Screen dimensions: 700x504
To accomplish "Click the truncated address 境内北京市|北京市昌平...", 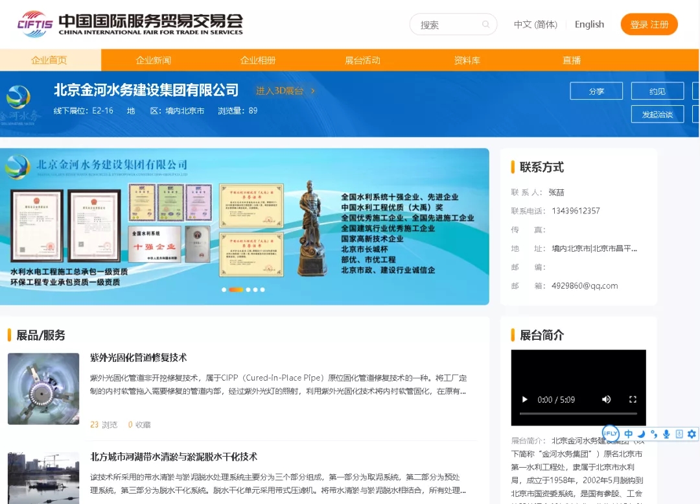I will click(x=594, y=248).
